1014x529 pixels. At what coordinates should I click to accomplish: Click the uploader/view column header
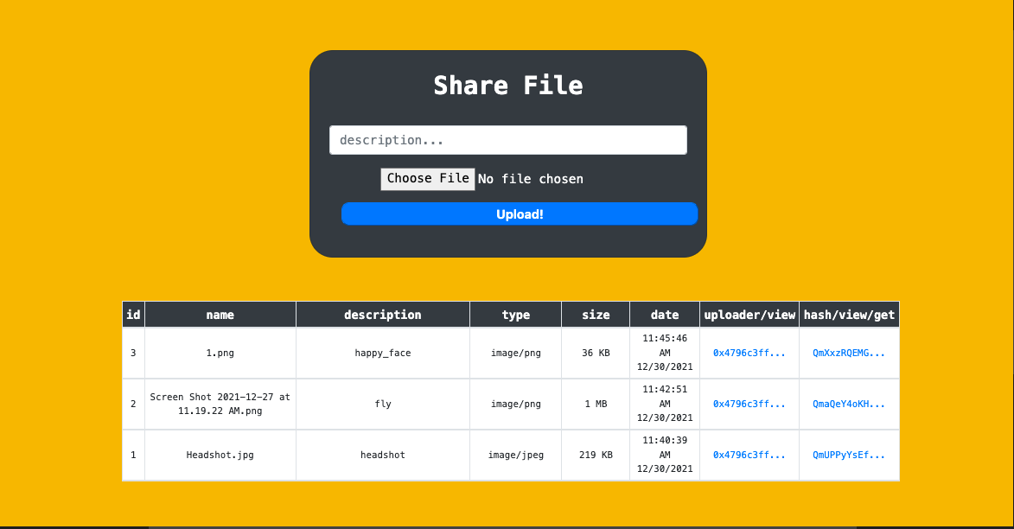(749, 315)
